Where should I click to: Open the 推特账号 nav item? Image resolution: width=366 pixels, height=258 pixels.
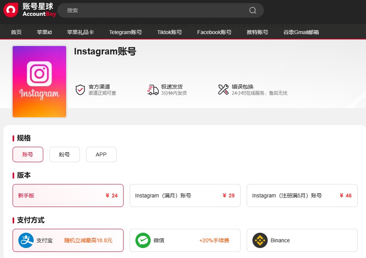(x=257, y=32)
